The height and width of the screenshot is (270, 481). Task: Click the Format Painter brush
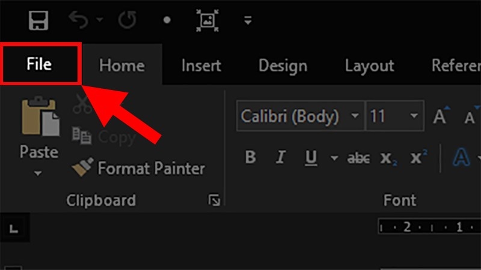tap(80, 168)
